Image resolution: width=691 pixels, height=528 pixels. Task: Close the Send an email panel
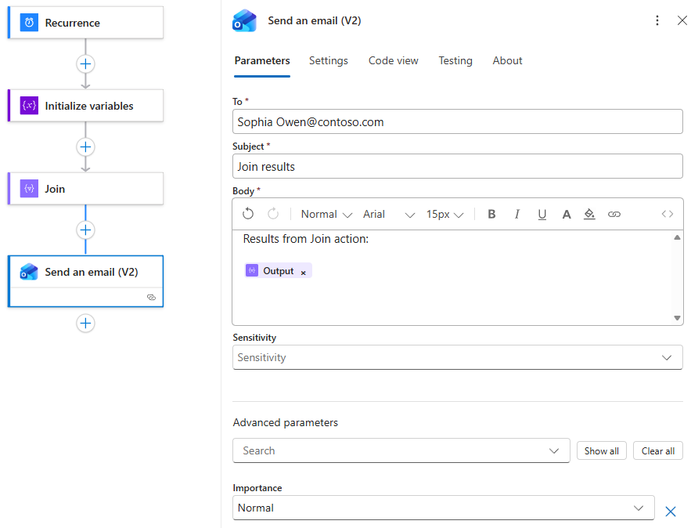tap(682, 20)
